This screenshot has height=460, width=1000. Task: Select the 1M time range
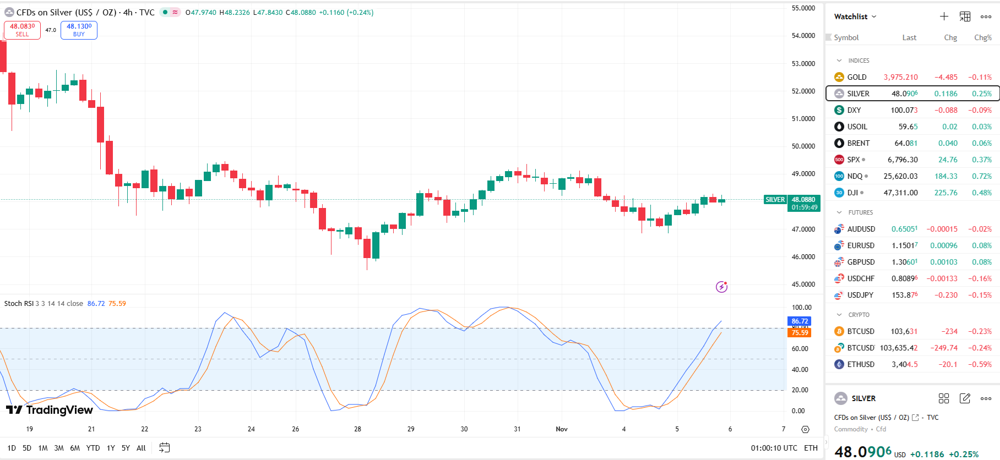coord(43,448)
